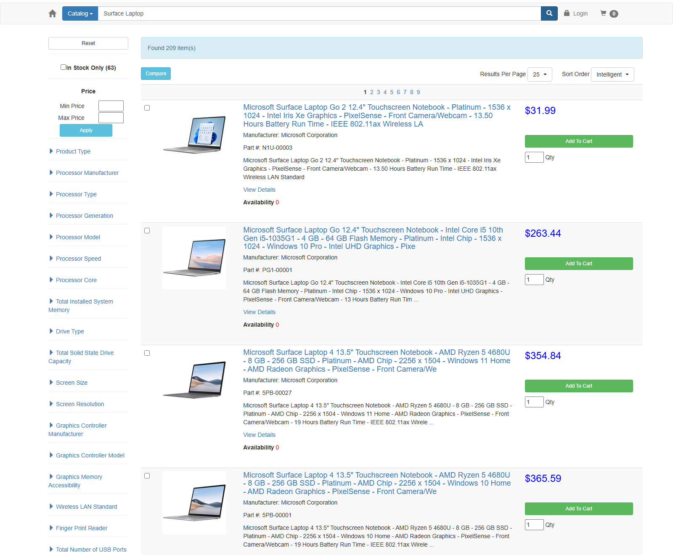Expand Total Installed System Memory filter
The height and width of the screenshot is (555, 673).
[81, 306]
